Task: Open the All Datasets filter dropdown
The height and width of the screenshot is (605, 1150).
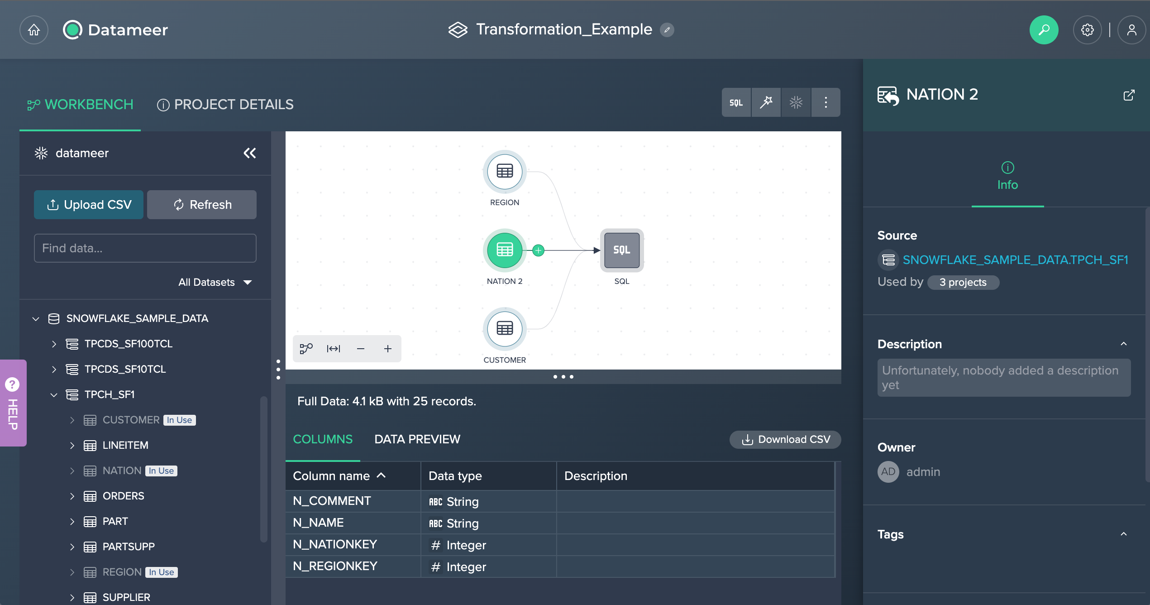Action: [x=214, y=282]
